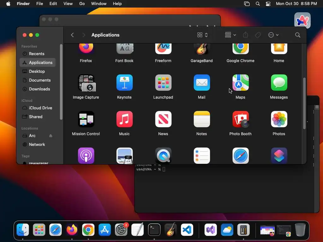Open the Go menu
This screenshot has height=242, width=323.
(x=82, y=4)
